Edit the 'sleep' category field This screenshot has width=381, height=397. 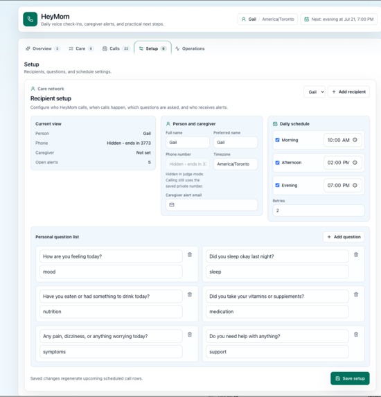277,272
